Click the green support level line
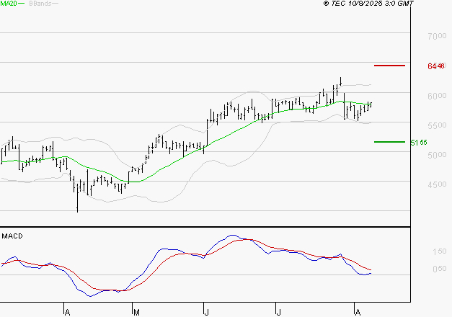This screenshot has height=317, width=452. coord(389,142)
